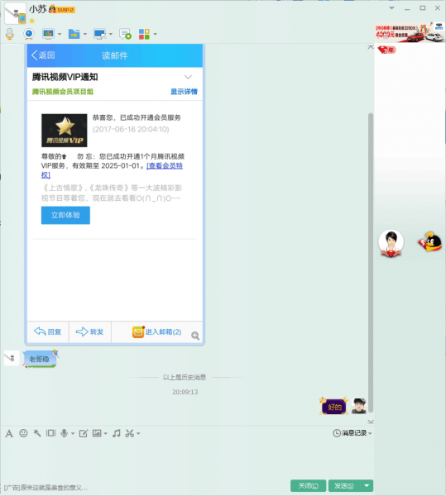The height and width of the screenshot is (496, 446).
Task: Click 转发 to forward the mail
Action: [90, 331]
